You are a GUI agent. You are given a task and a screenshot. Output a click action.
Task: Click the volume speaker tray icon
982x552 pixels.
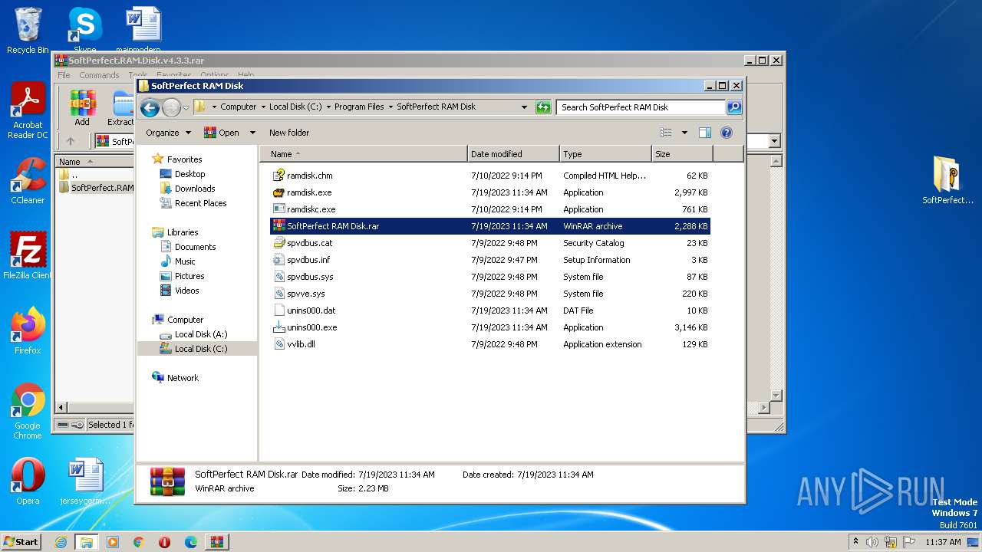coord(872,542)
